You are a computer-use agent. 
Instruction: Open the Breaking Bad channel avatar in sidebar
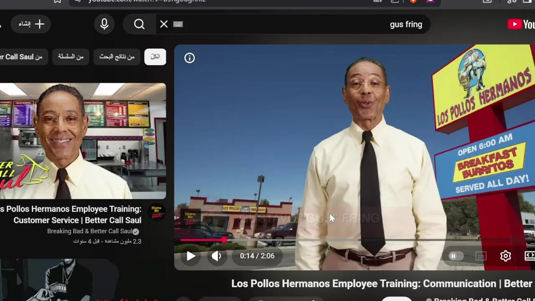click(x=156, y=212)
